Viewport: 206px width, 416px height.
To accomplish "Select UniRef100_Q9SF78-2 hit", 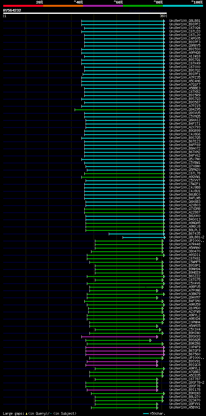I will pyautogui.click(x=187, y=383).
